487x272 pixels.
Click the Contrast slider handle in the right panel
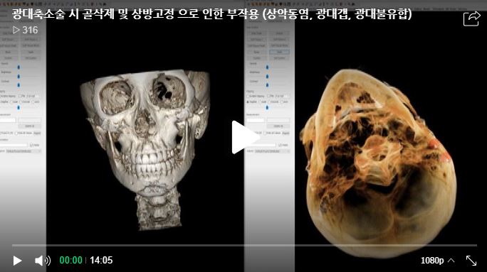pos(267,85)
